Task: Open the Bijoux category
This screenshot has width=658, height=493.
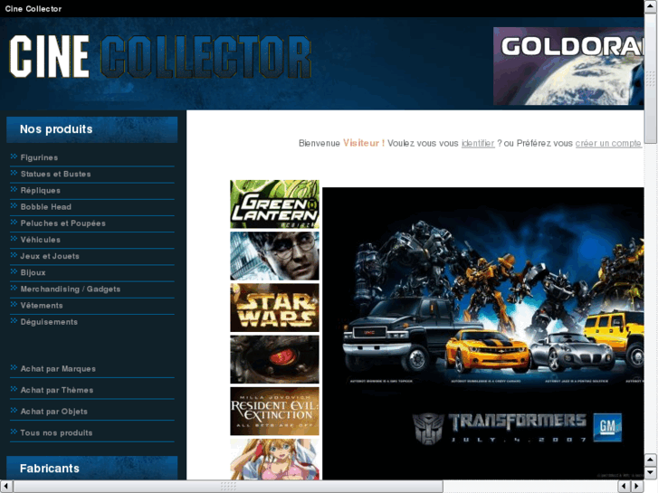Action: [x=33, y=272]
